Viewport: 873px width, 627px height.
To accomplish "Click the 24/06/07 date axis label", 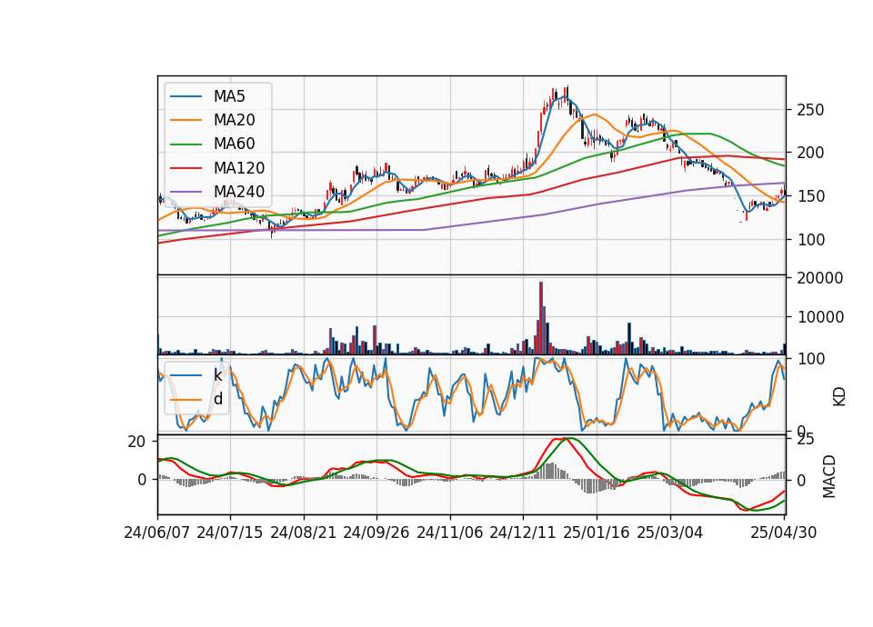I will click(157, 532).
